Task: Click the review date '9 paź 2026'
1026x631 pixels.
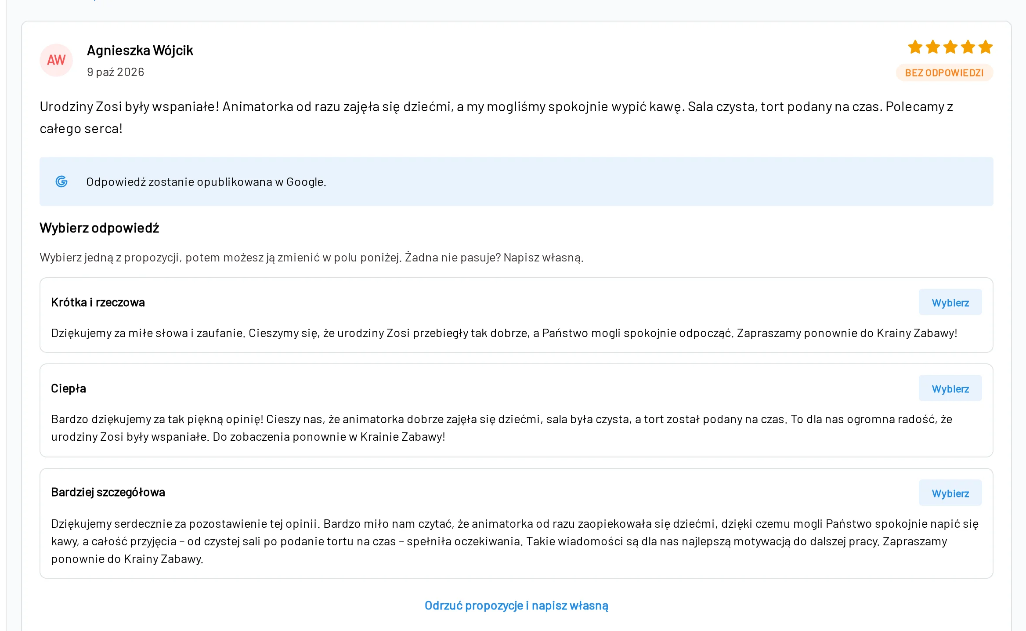Action: 116,72
